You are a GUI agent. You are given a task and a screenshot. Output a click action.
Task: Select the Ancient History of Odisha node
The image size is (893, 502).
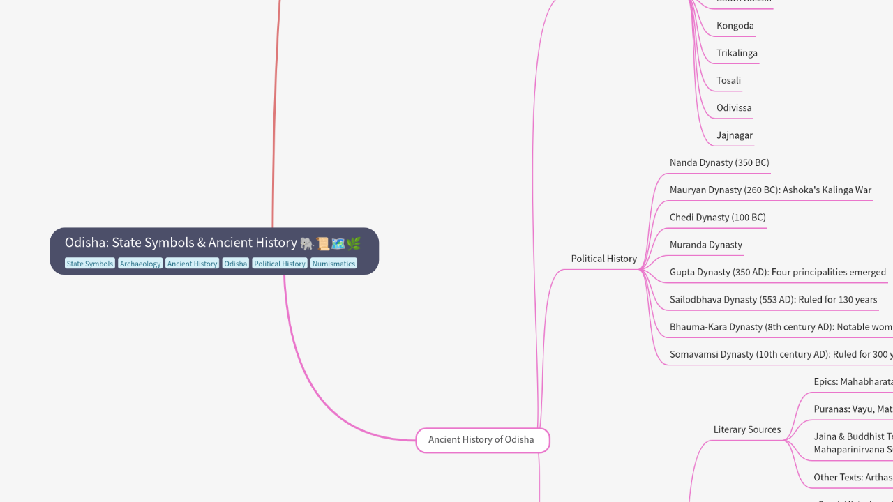(x=482, y=440)
